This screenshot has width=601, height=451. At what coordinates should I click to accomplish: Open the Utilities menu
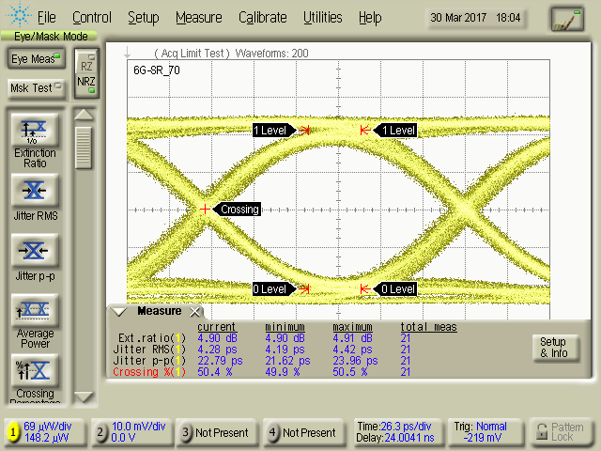[x=323, y=18]
